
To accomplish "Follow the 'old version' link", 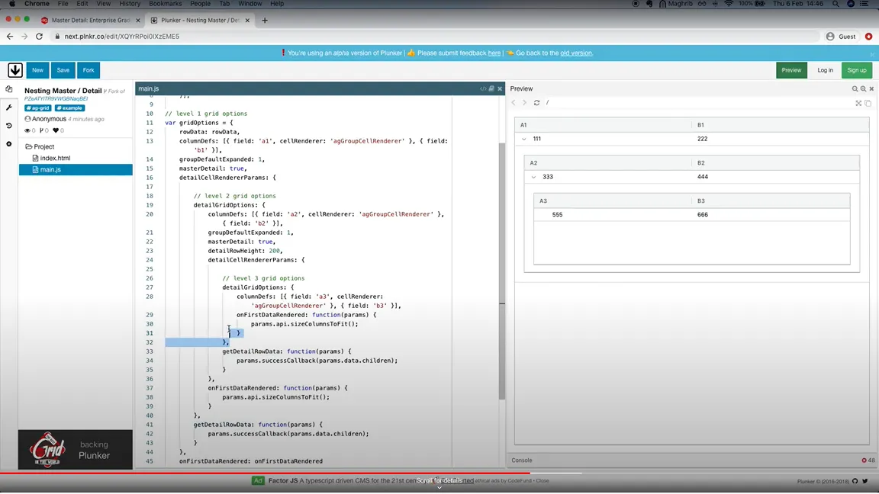I will coord(576,53).
